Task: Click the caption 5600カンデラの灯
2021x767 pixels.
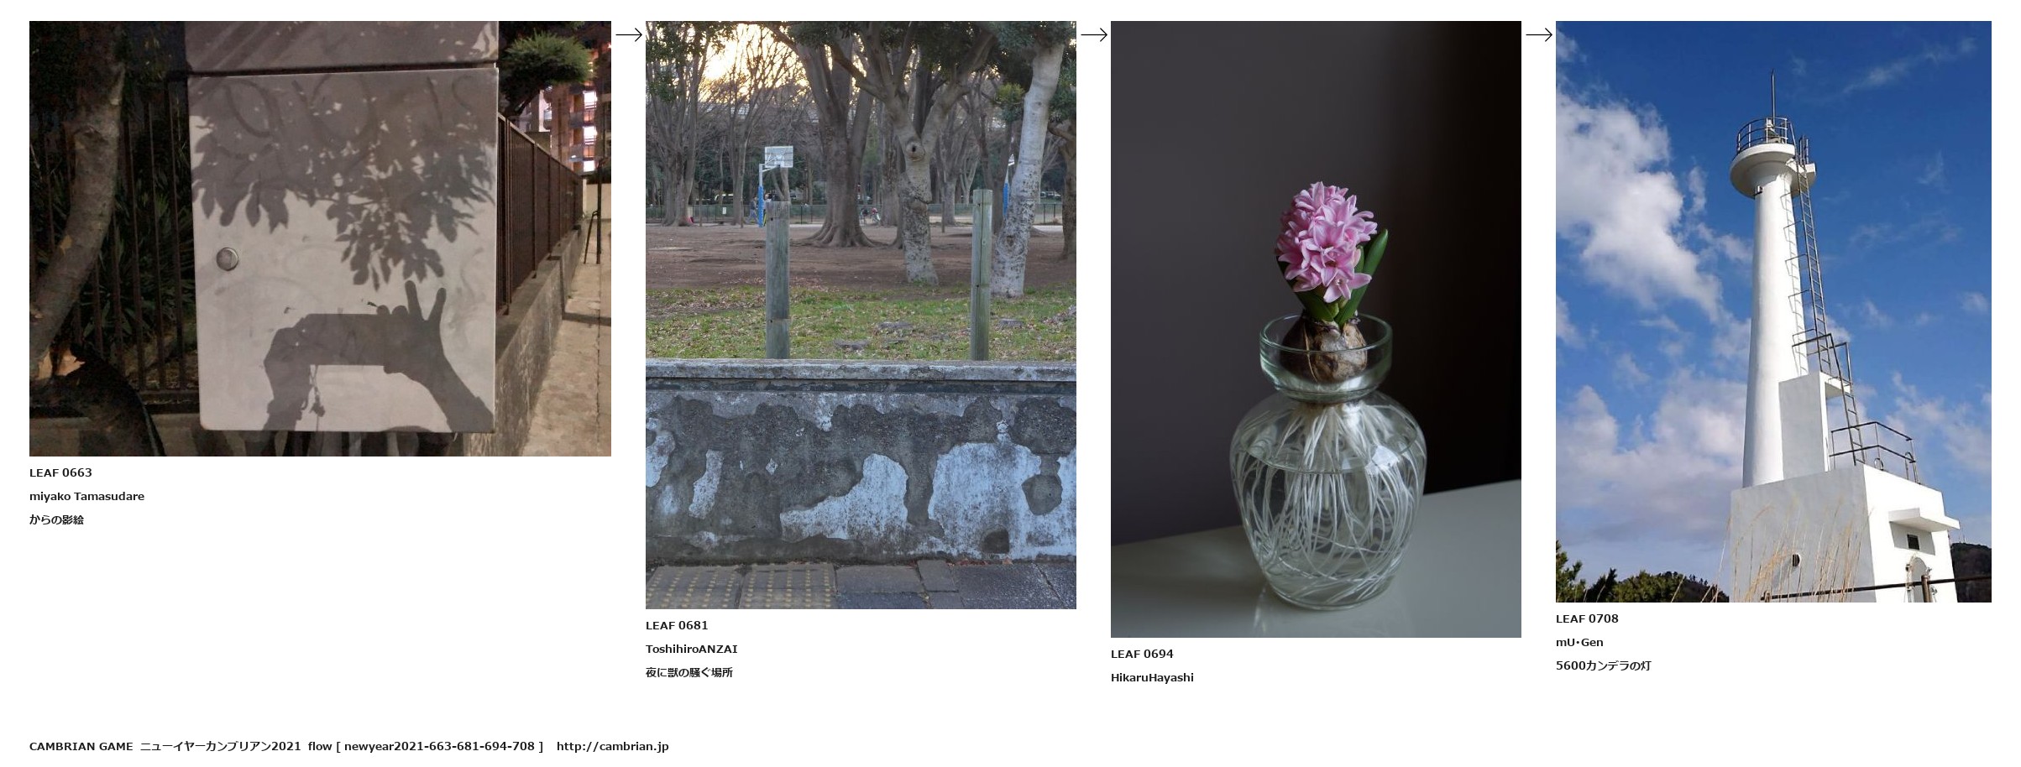Action: tap(1603, 665)
